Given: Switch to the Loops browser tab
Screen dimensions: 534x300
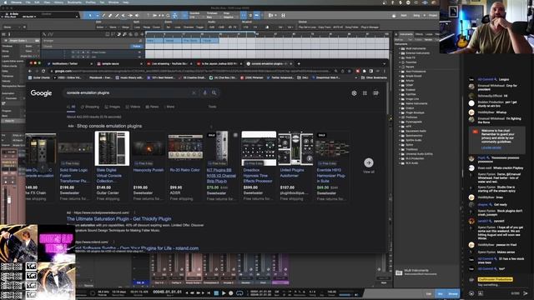Looking at the screenshot, I should click(429, 34).
